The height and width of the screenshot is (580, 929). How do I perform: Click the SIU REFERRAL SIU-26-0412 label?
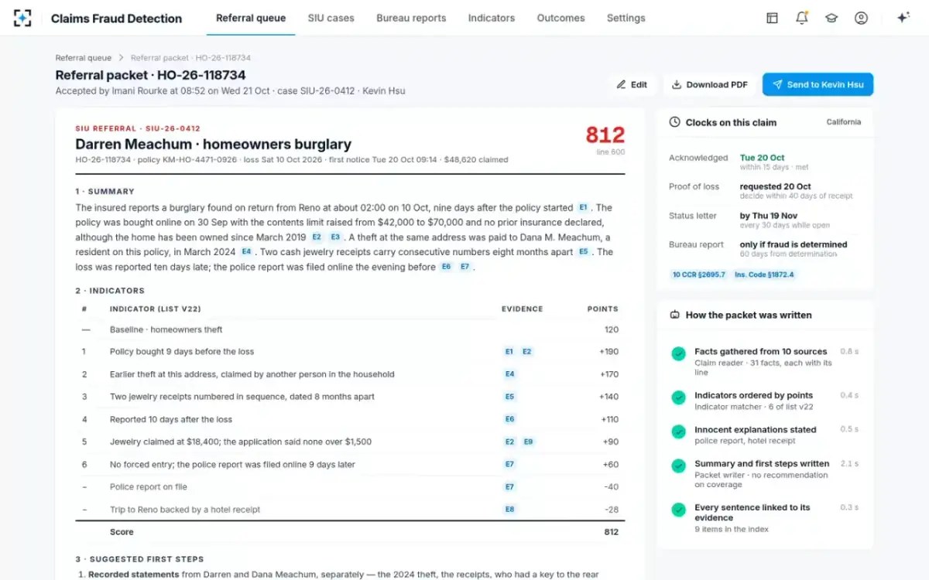(x=138, y=128)
